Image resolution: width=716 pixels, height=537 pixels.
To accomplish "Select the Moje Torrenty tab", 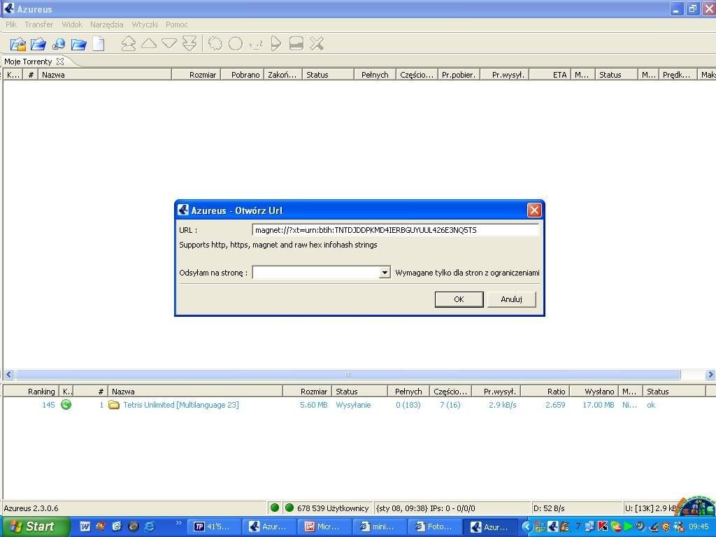I will (28, 62).
